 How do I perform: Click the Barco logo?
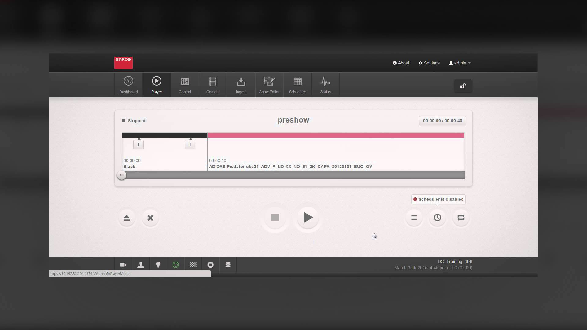[x=124, y=63]
